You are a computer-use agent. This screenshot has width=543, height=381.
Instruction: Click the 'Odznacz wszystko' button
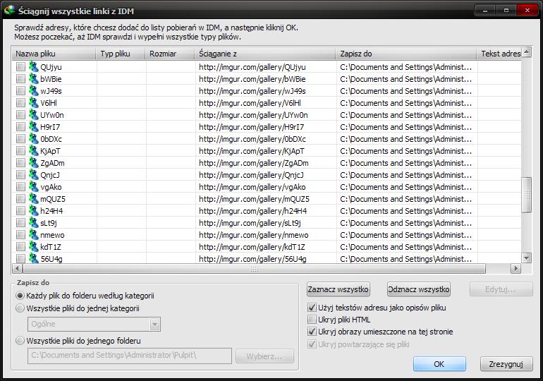419,289
